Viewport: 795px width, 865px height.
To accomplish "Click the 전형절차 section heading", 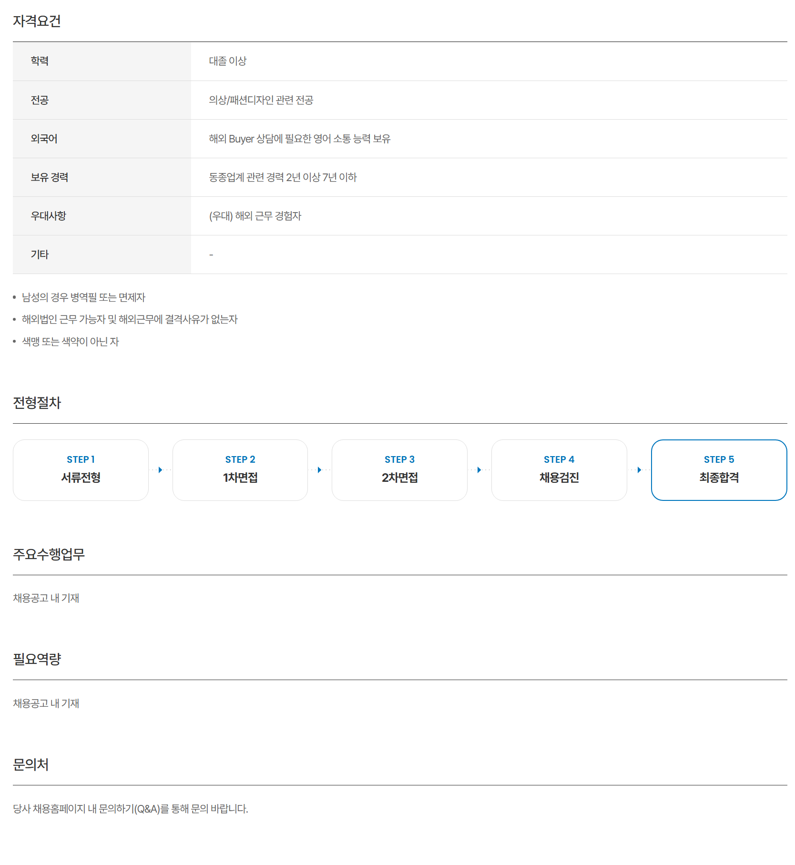I will tap(37, 403).
